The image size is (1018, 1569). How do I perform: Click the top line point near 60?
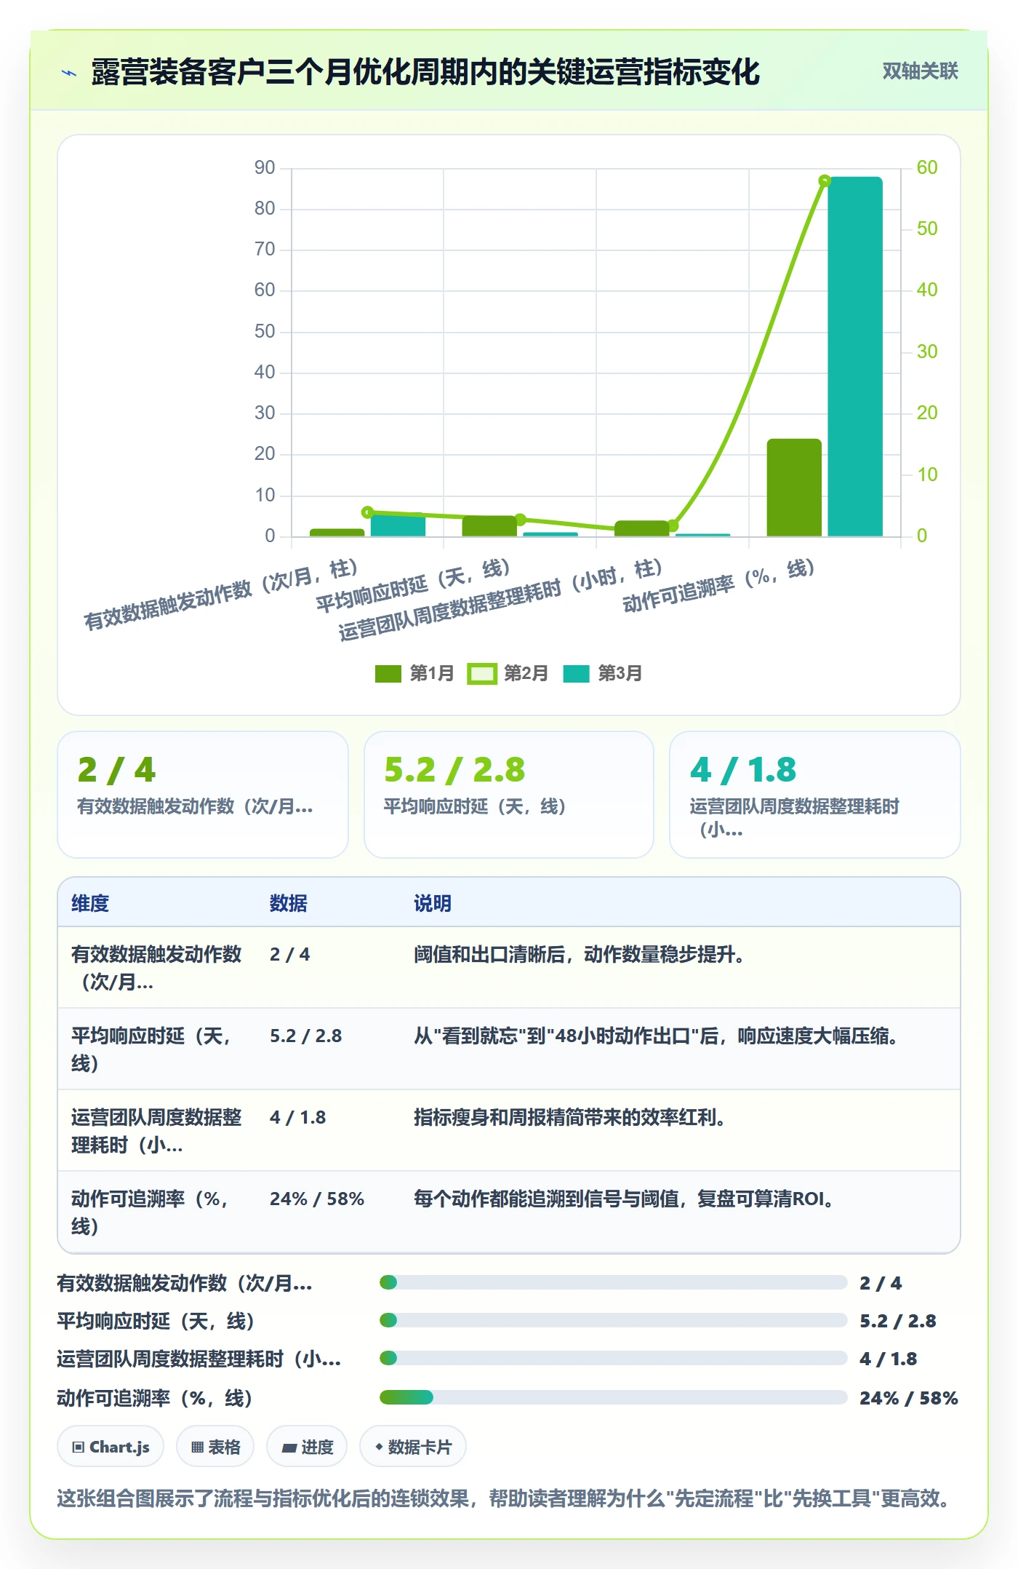pos(825,180)
